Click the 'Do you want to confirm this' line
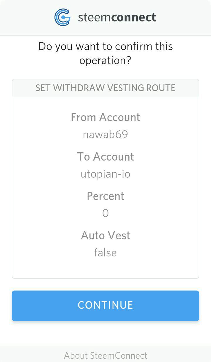 (105, 46)
